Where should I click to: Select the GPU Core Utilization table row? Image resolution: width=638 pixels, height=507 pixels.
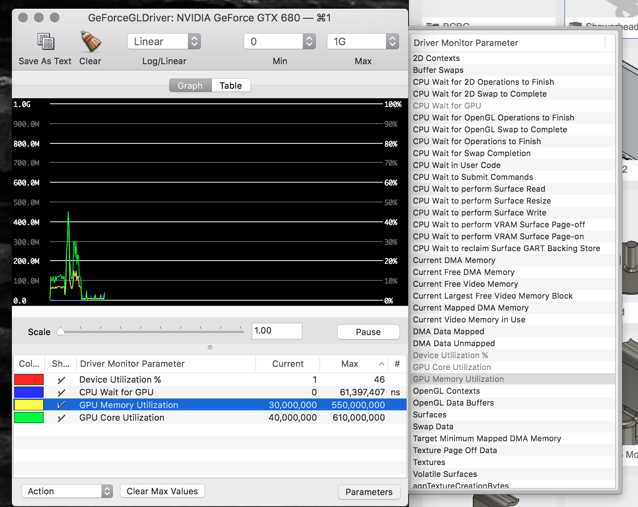(210, 417)
